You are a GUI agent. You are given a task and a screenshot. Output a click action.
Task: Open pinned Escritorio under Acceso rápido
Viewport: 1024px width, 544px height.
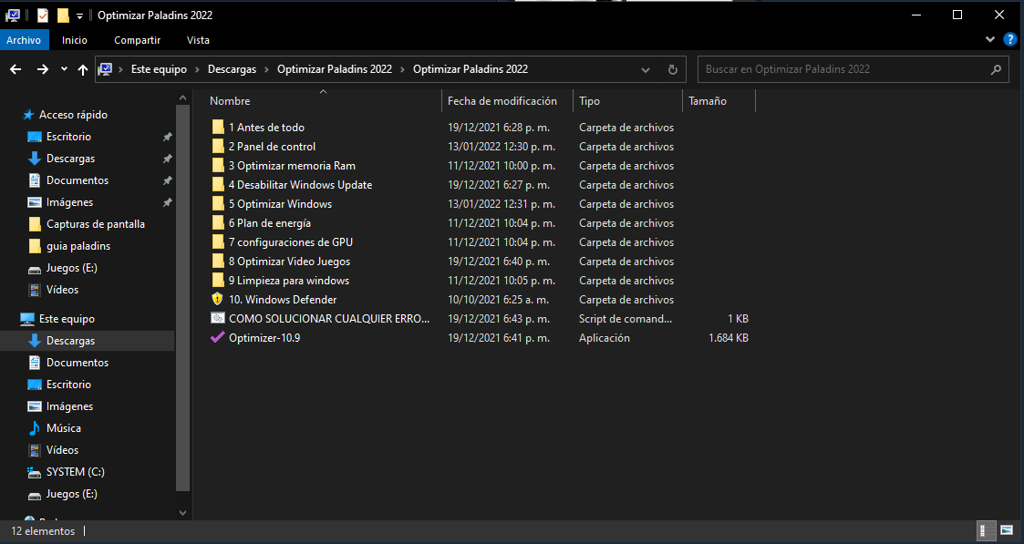point(68,137)
